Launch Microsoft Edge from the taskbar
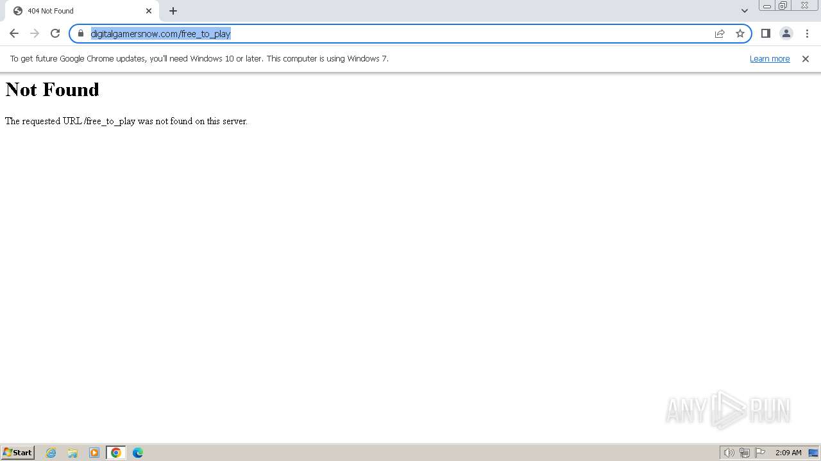Screen dimensions: 821x461 pyautogui.click(x=138, y=453)
